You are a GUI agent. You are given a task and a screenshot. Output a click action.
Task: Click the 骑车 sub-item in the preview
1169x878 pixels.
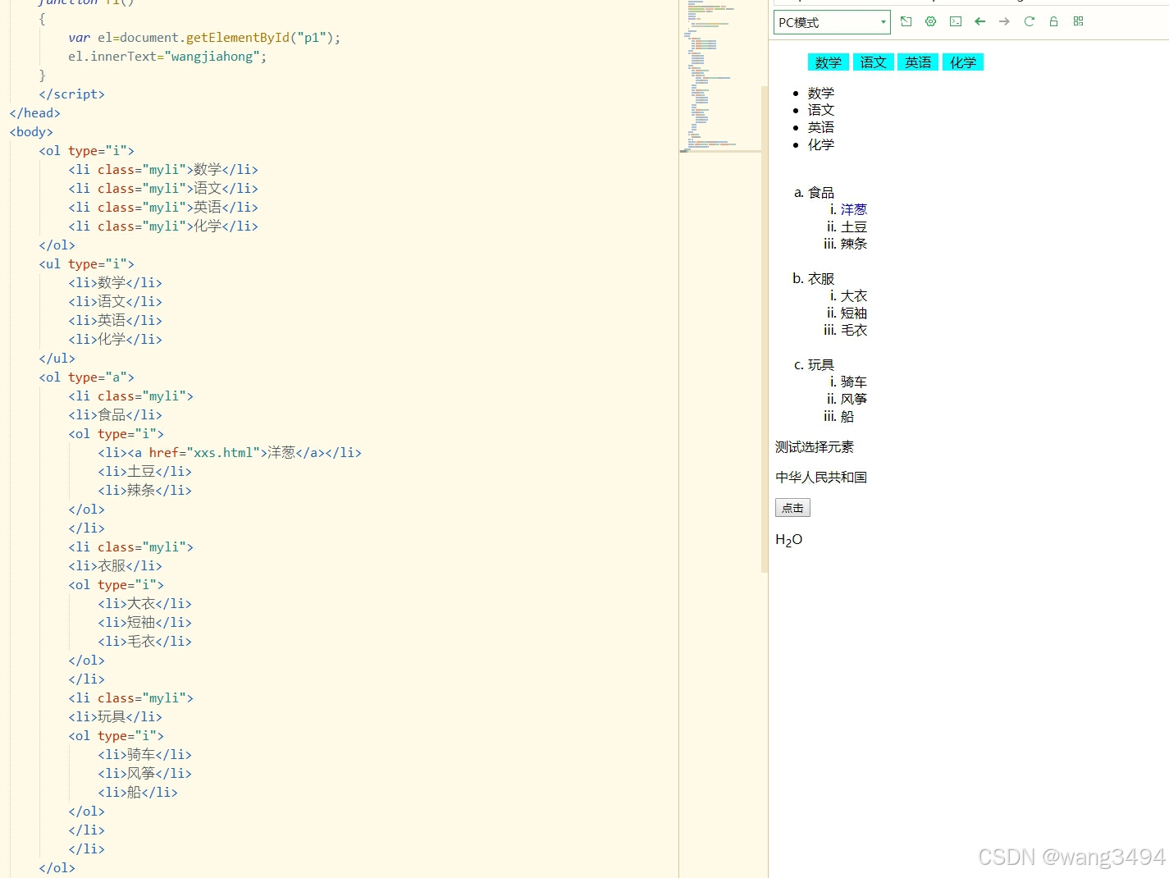pos(853,382)
